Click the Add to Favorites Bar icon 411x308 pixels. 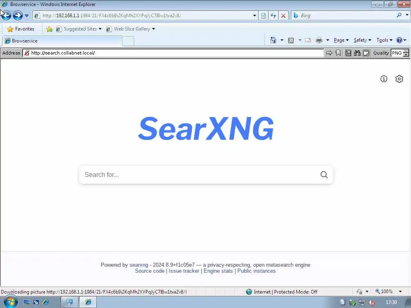(x=49, y=29)
